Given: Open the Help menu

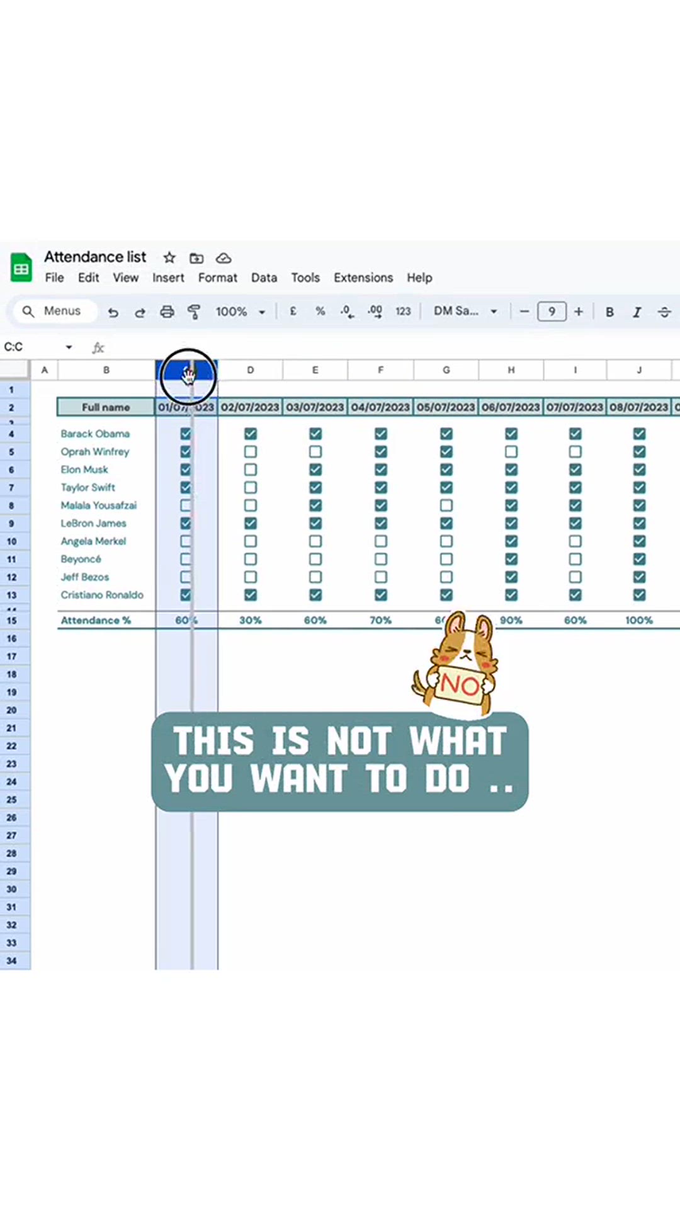Looking at the screenshot, I should [419, 278].
